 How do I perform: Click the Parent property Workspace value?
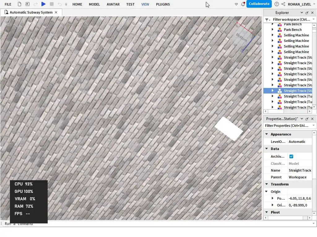pos(300,177)
